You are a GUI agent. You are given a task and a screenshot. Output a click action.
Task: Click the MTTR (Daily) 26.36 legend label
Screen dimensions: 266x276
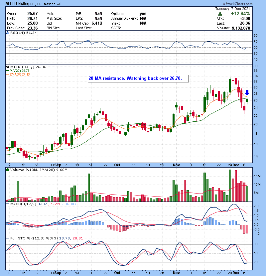point(28,67)
